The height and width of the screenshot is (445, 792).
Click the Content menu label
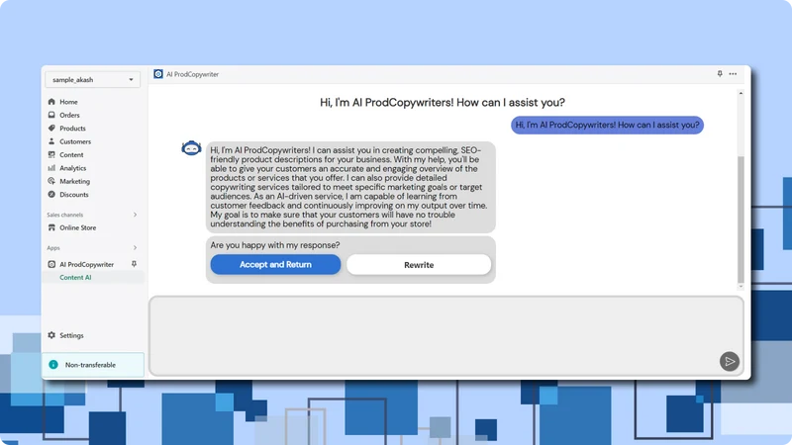click(x=71, y=155)
